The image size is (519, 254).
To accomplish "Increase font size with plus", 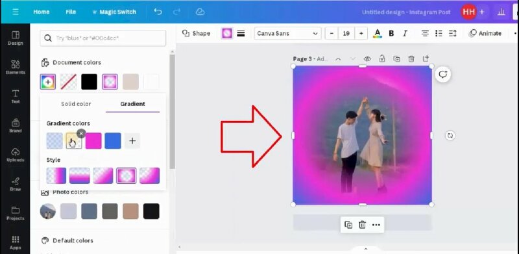I will (x=361, y=33).
